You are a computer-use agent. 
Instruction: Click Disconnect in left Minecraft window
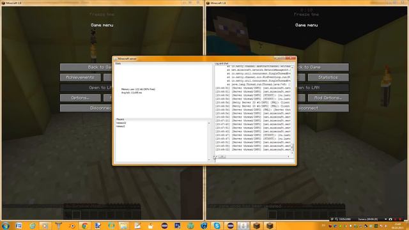click(x=86, y=108)
